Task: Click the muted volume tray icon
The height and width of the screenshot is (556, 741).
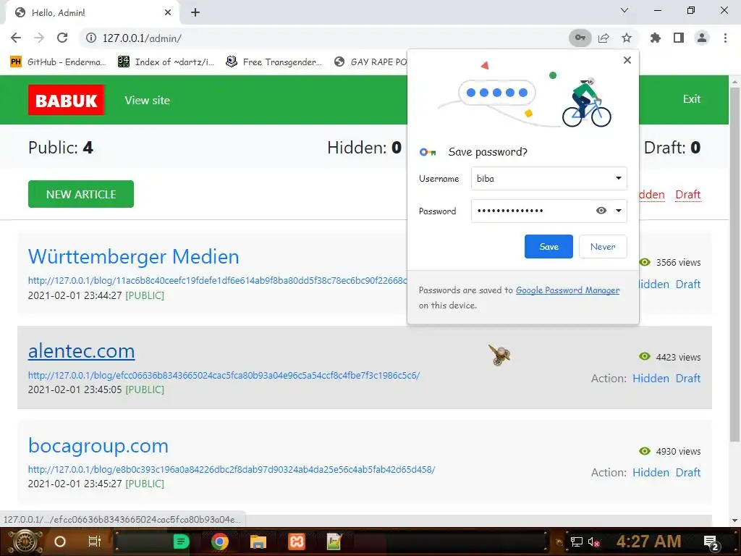Action: [x=593, y=542]
